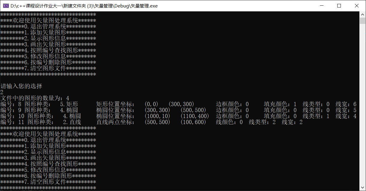
Task: Click 4.椭圆 in the 编号：9 row
Action: pyautogui.click(x=69, y=110)
